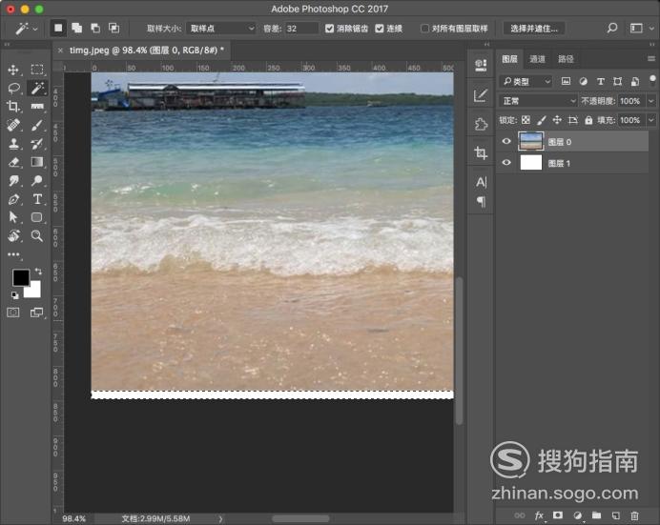Open 取样大小 sample size dropdown
Viewport: 660px width, 525px height.
[x=220, y=29]
